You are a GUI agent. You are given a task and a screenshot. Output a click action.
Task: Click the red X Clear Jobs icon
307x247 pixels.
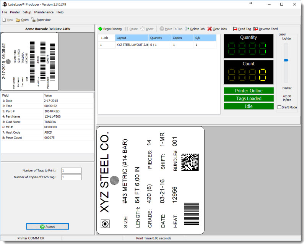210,29
